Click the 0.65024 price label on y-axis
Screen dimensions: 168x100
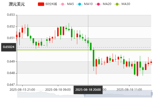coord(9,47)
